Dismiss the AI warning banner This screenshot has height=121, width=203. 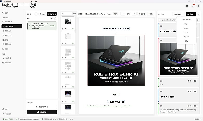click(198, 20)
